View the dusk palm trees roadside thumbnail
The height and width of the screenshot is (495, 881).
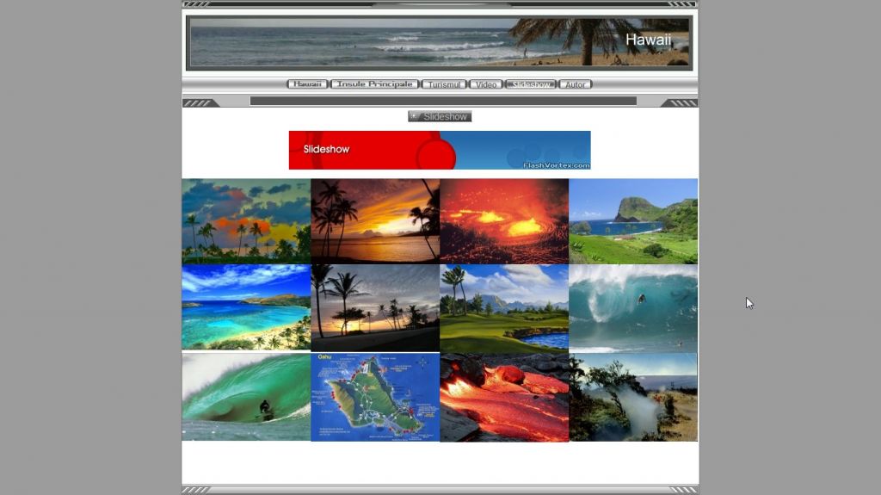pos(375,307)
